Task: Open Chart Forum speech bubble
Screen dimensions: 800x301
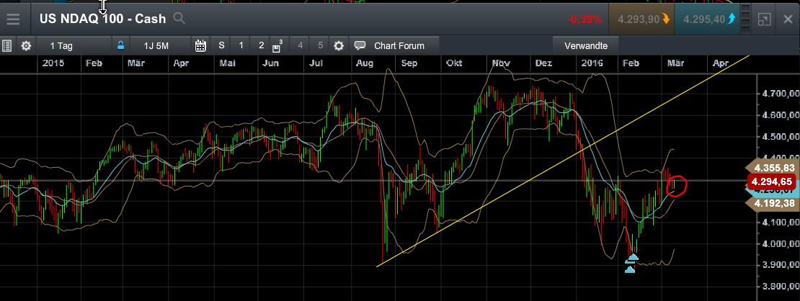Action: (360, 45)
